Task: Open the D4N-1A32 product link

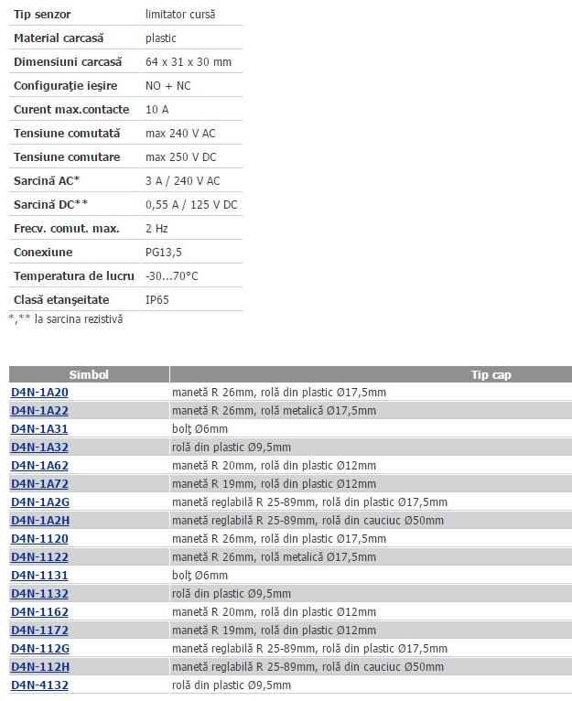Action: [x=39, y=448]
